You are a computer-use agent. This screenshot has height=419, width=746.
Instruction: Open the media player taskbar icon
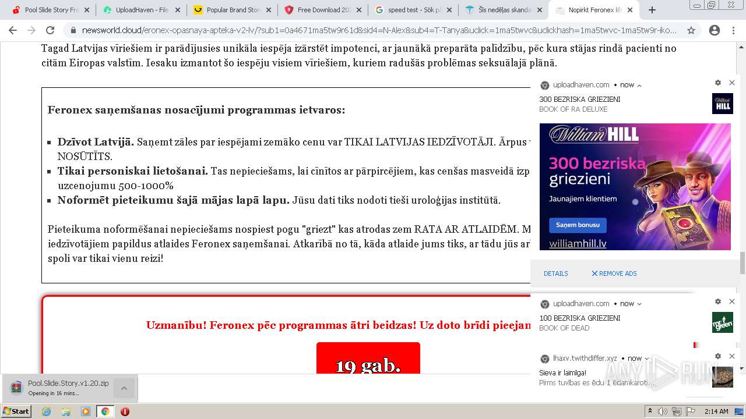pyautogui.click(x=86, y=411)
